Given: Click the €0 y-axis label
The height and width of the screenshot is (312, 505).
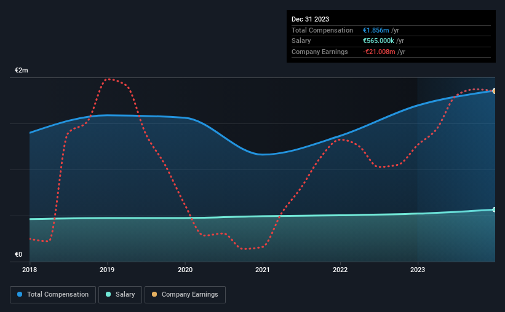Looking at the screenshot, I should point(18,254).
